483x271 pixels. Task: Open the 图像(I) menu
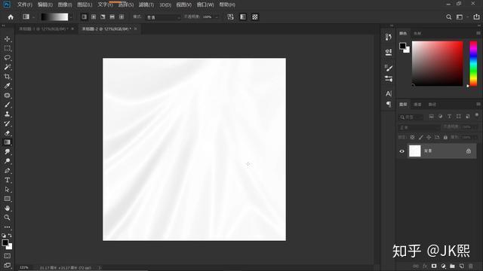point(65,5)
